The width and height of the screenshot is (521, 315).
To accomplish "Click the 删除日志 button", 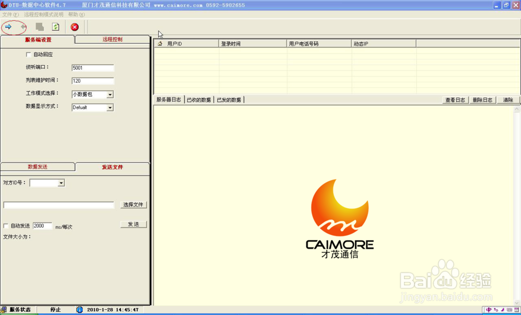I will point(482,100).
